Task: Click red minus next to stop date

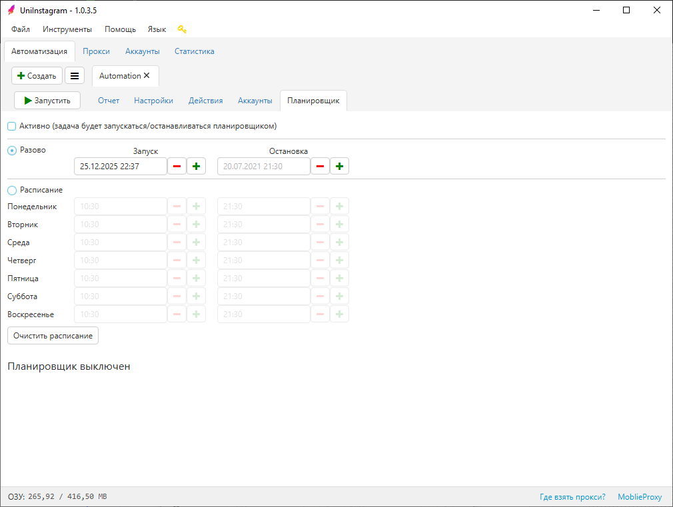Action: [x=320, y=167]
